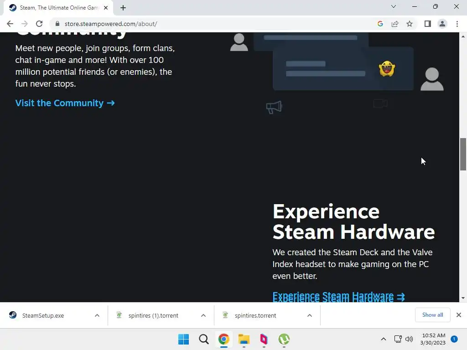
Task: Expand options for spintires (1).torrent download
Action: click(x=203, y=315)
